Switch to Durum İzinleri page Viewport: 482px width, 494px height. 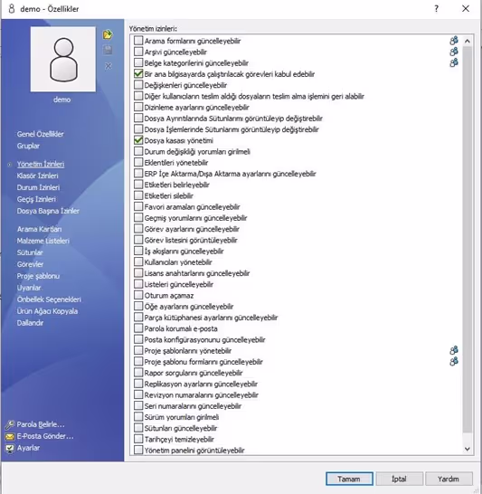pyautogui.click(x=38, y=187)
